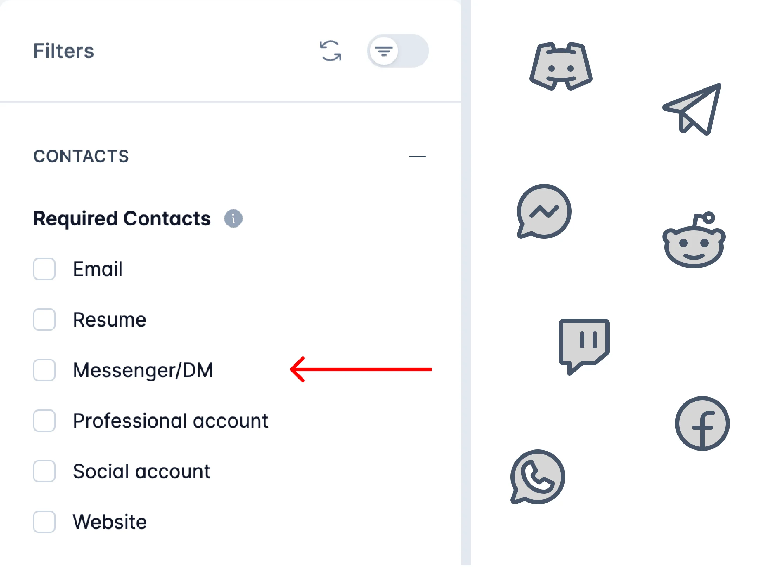Click the Filters panel title
784x578 pixels.
[x=64, y=51]
